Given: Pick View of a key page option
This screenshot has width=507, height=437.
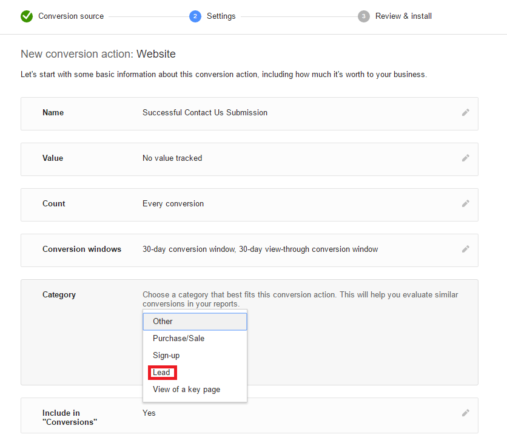Looking at the screenshot, I should coord(195,390).
